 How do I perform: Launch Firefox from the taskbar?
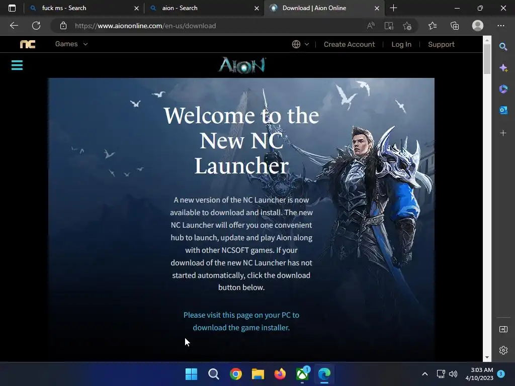[280, 374]
